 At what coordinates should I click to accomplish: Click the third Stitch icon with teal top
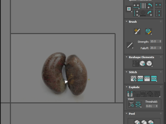[x=147, y=79]
